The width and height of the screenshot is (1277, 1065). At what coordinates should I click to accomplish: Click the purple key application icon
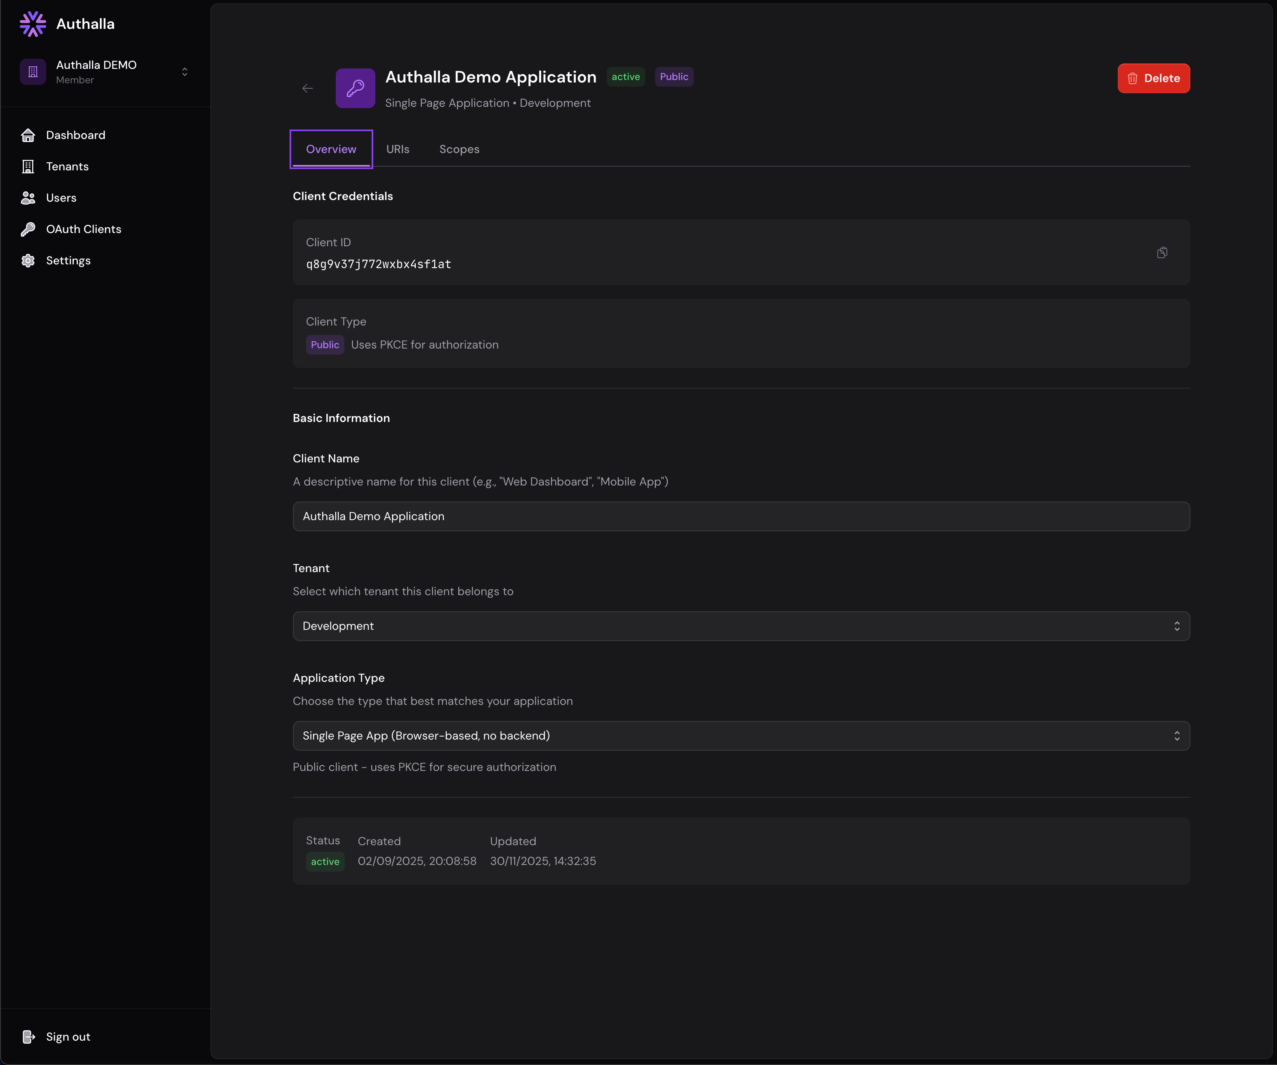pyautogui.click(x=355, y=88)
